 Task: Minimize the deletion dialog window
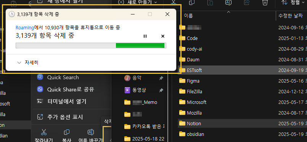(x=133, y=14)
